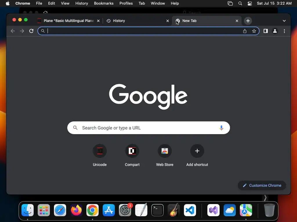This screenshot has height=222, width=297.
Task: Open Trash from the Dock
Action: point(269,210)
